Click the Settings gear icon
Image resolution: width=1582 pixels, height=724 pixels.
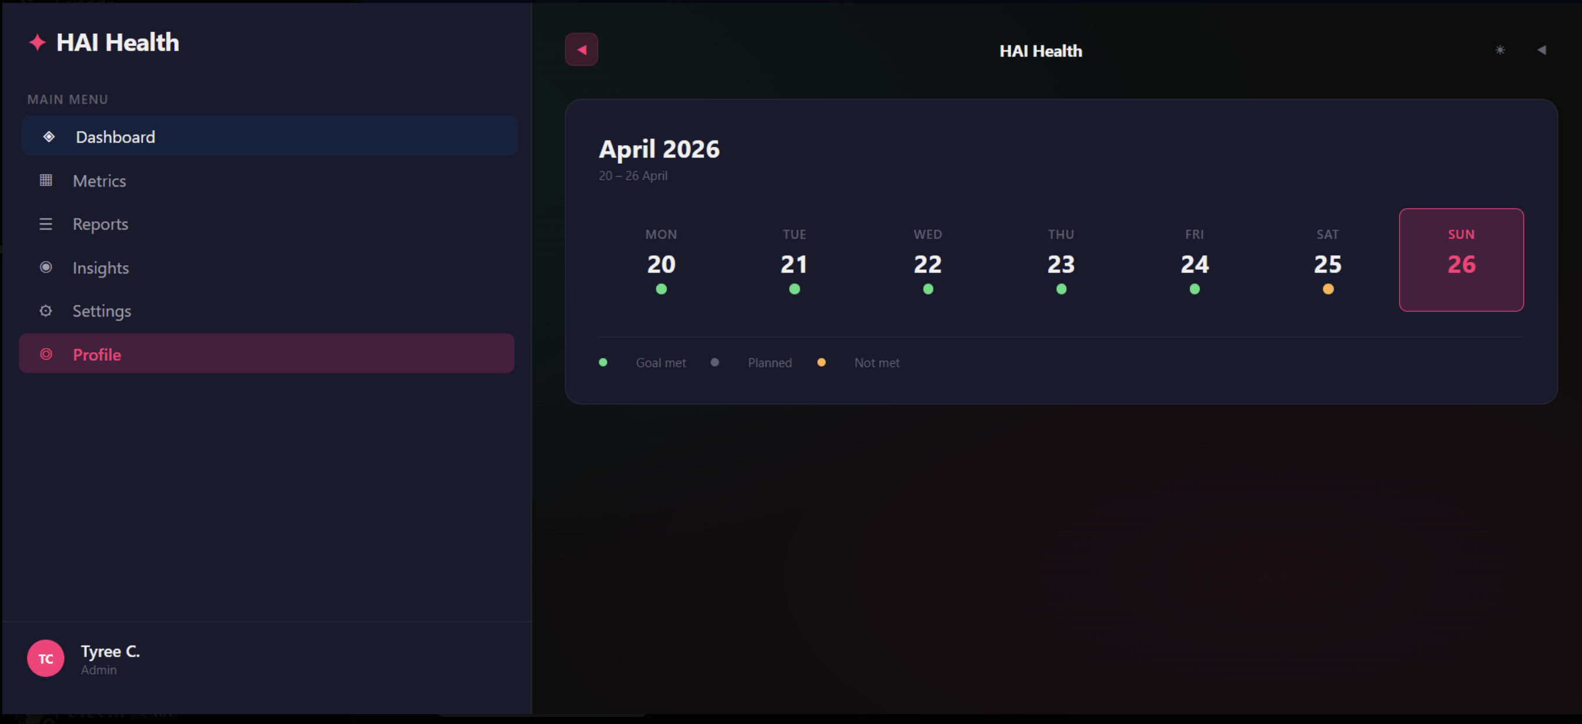click(46, 310)
